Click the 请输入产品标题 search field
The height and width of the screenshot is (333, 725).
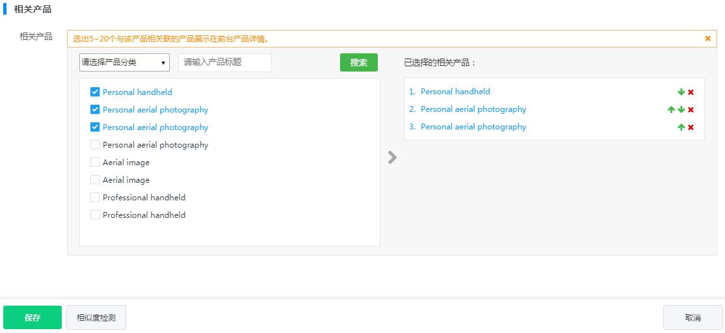point(225,62)
